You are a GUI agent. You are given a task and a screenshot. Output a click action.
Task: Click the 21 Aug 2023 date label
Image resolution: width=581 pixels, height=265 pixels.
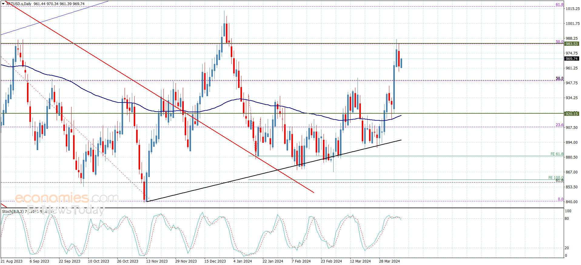point(12,261)
